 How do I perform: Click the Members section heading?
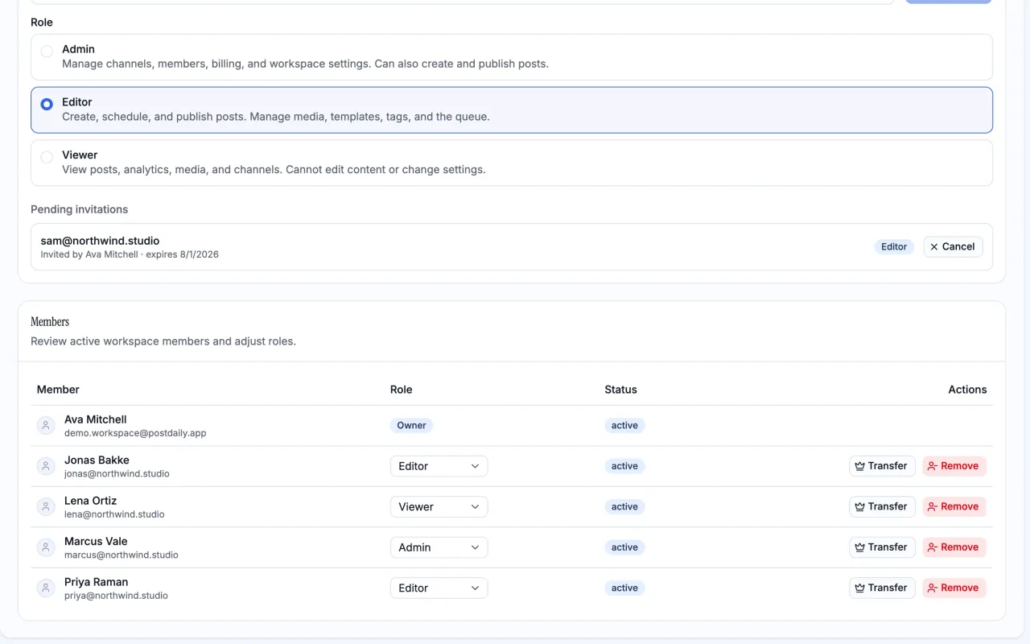[x=50, y=322]
